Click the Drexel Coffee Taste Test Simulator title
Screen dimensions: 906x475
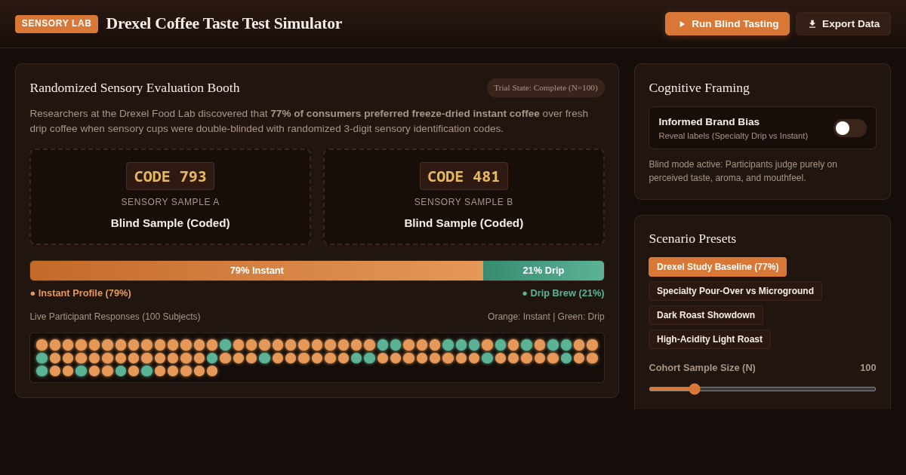pyautogui.click(x=224, y=23)
